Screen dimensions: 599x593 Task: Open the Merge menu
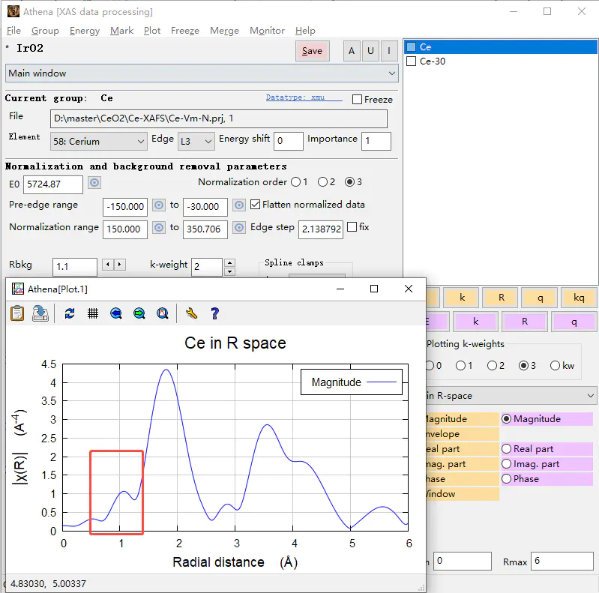pos(224,31)
